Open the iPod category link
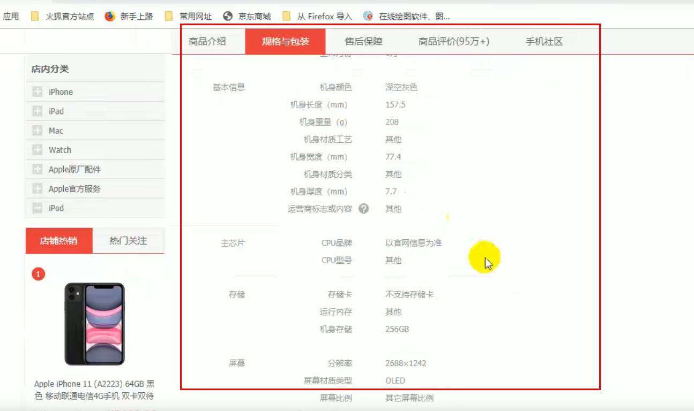 56,208
